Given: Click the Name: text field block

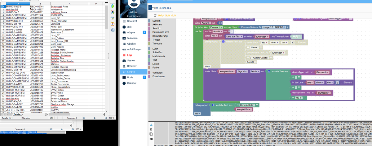Looking at the screenshot, I should point(254,47).
